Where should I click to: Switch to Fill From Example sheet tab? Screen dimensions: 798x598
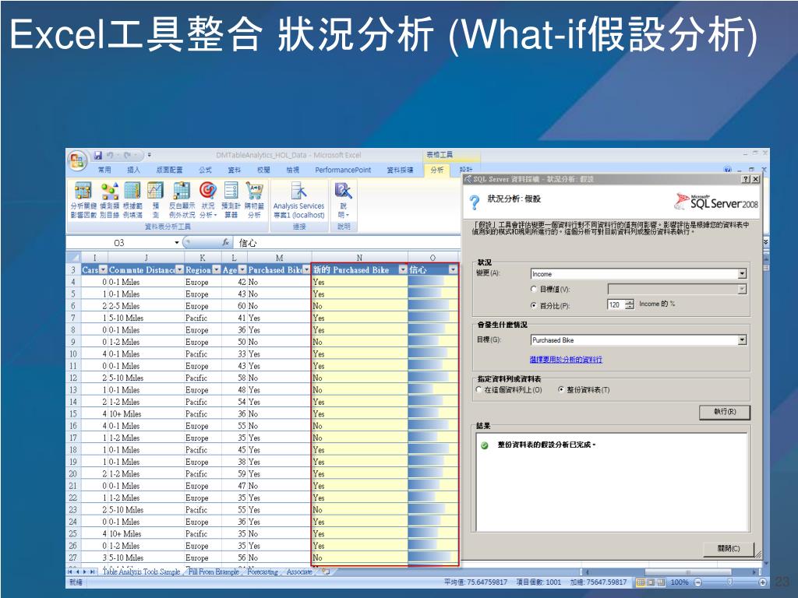214,572
